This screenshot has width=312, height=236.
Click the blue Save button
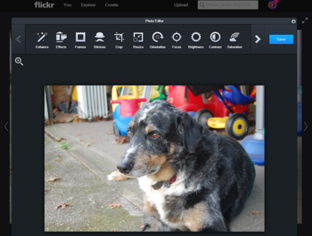pos(281,39)
